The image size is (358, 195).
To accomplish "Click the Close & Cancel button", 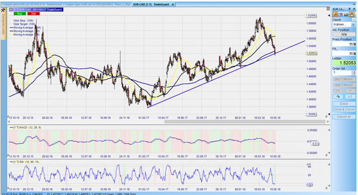I will click(344, 110).
